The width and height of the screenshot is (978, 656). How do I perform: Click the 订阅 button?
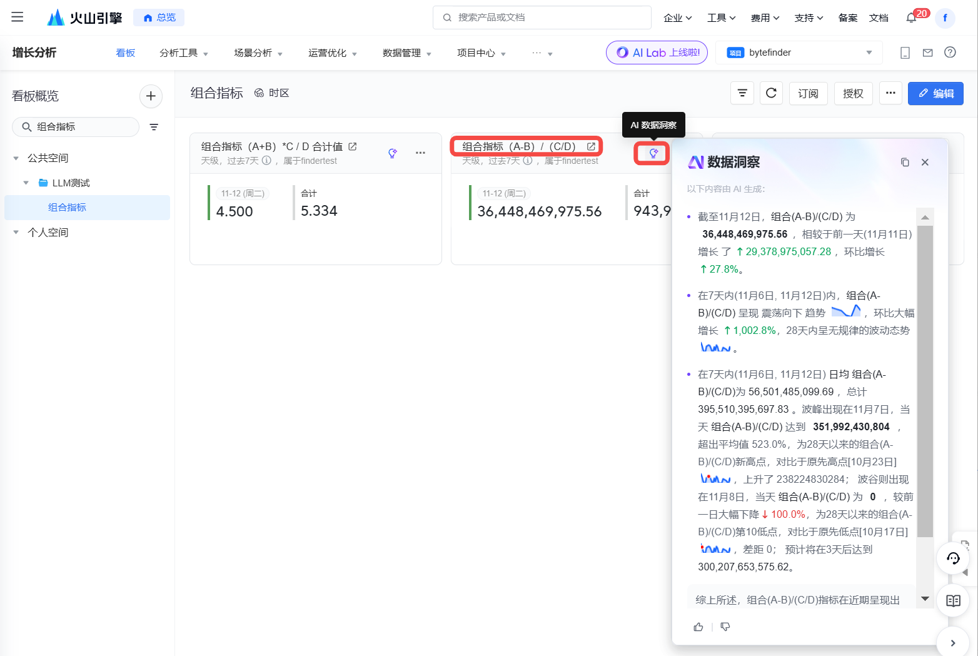point(808,93)
